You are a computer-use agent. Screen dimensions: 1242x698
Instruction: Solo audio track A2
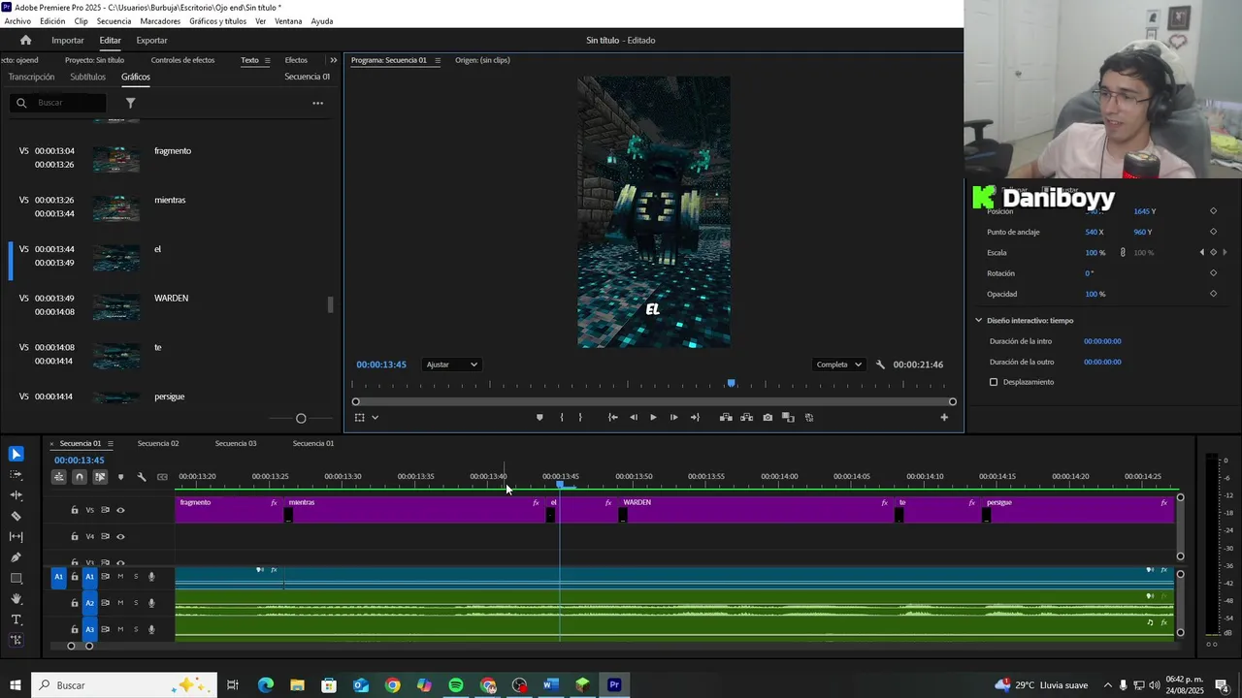tap(136, 603)
